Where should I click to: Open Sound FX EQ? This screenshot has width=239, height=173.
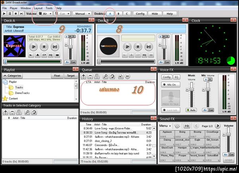click(187, 126)
